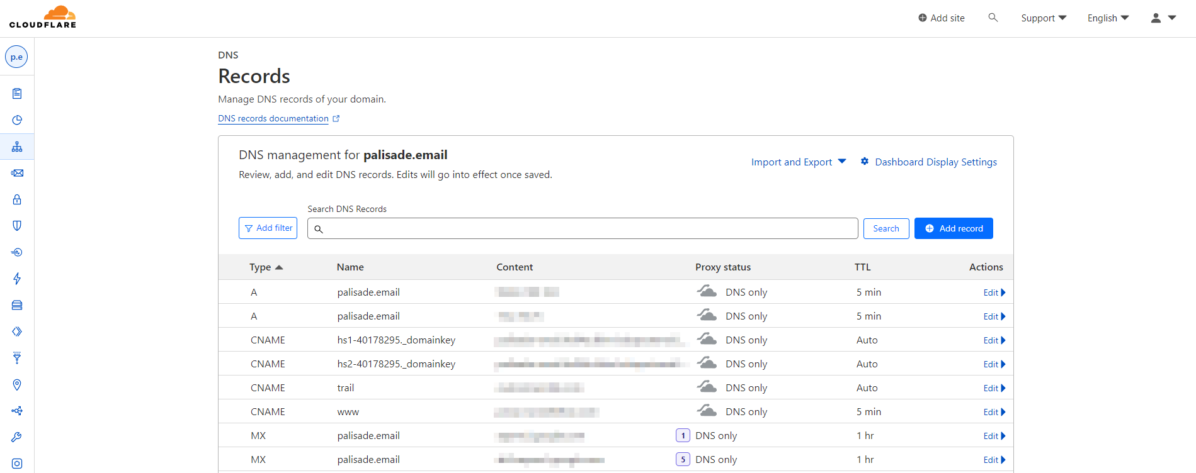Open the SSL/TLS padlock icon
The width and height of the screenshot is (1196, 473).
click(x=17, y=199)
